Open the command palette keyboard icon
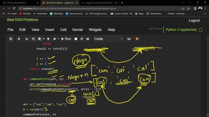Image resolution: width=209 pixels, height=117 pixels. tap(129, 39)
